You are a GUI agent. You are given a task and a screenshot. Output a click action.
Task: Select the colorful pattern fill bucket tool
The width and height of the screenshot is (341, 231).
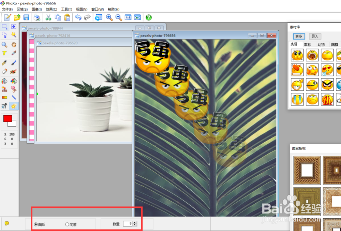tap(14, 81)
